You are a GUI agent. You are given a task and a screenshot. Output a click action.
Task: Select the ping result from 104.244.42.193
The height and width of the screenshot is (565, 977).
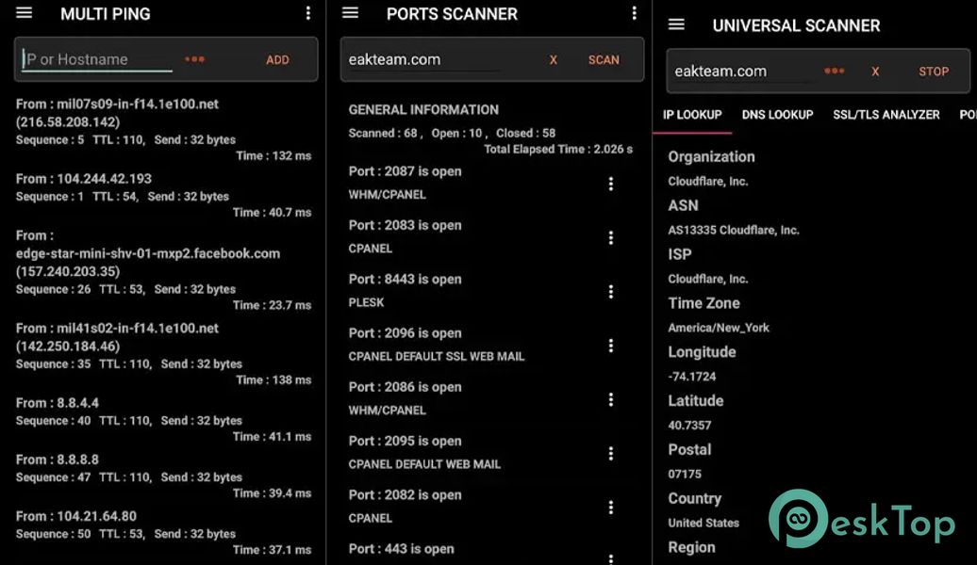pyautogui.click(x=163, y=195)
